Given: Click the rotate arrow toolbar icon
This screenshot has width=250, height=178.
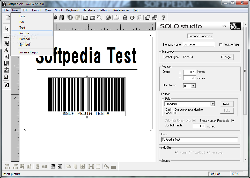Looking at the screenshot, I should 132,18.
